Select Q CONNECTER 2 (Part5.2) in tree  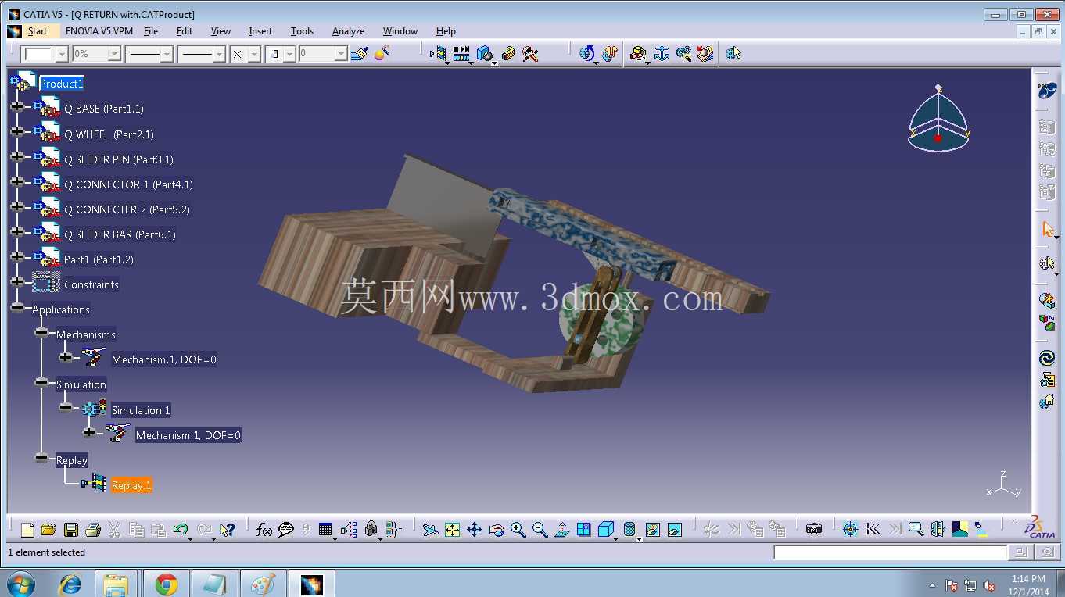pyautogui.click(x=127, y=209)
